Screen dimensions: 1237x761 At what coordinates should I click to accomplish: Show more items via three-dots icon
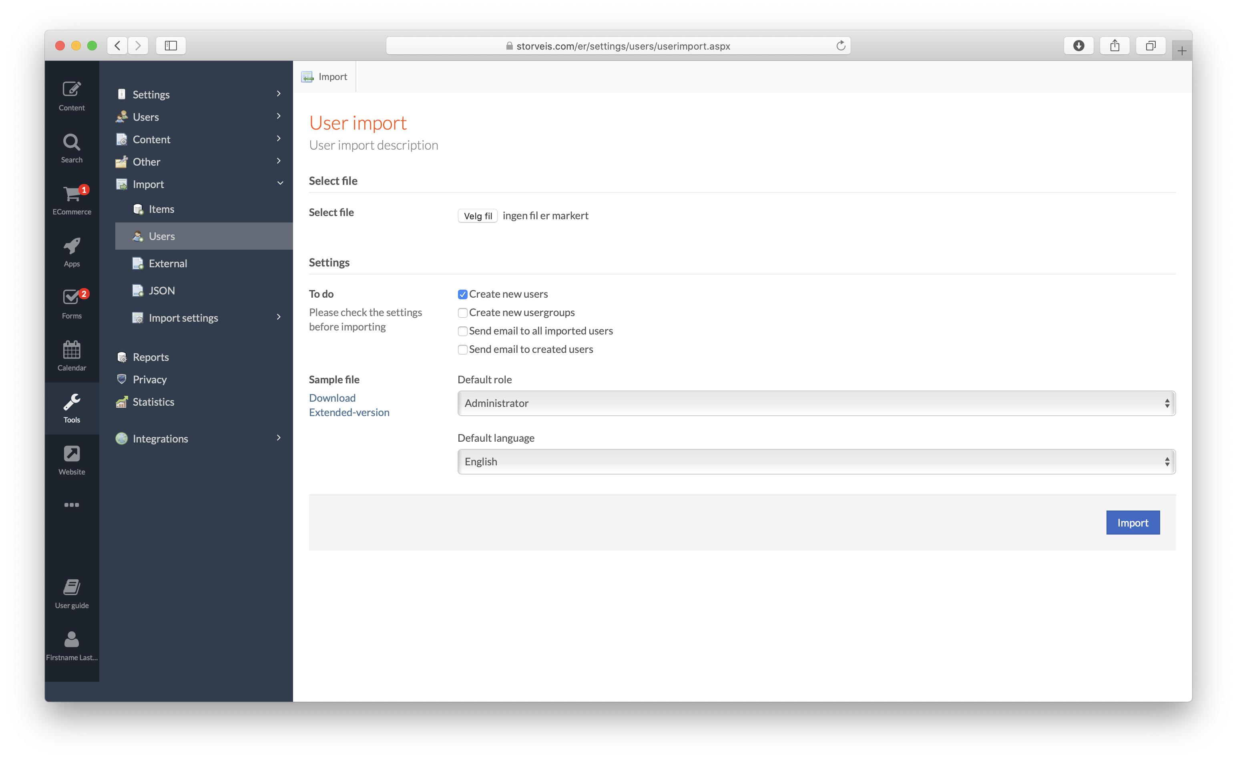click(72, 505)
